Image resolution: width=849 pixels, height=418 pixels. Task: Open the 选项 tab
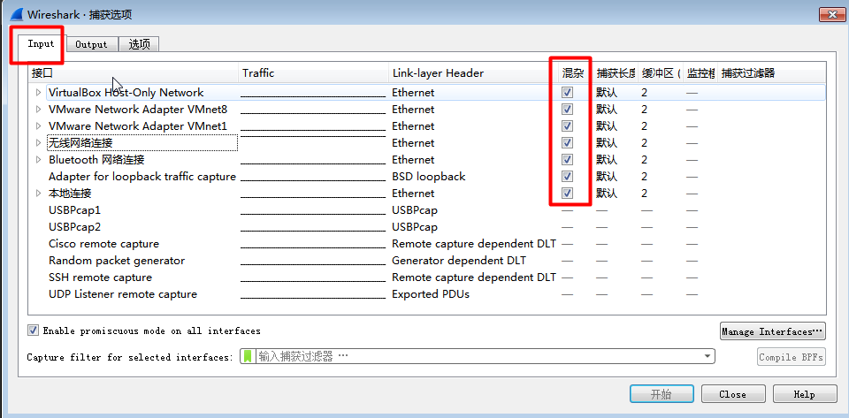139,44
